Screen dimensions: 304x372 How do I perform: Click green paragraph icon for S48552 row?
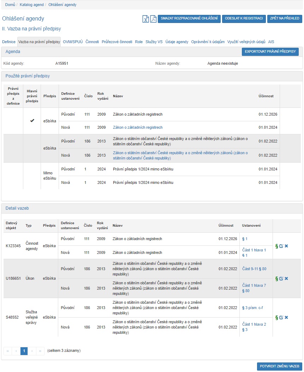point(276,317)
